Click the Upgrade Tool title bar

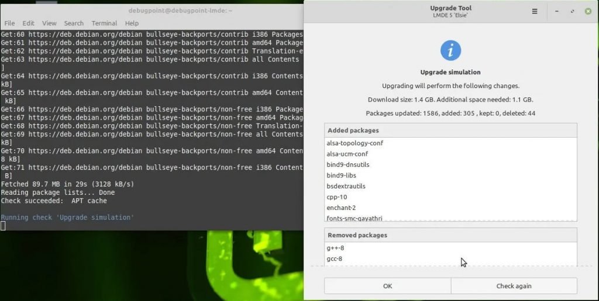451,12
